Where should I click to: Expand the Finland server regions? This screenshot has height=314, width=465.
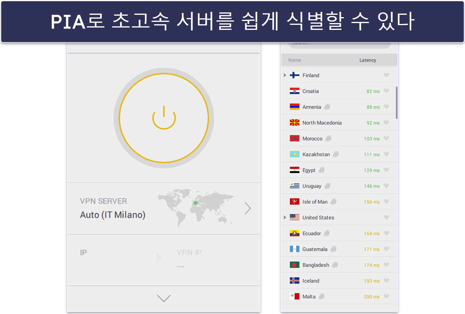click(285, 75)
